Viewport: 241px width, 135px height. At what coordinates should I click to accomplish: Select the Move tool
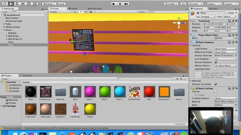[11, 4]
